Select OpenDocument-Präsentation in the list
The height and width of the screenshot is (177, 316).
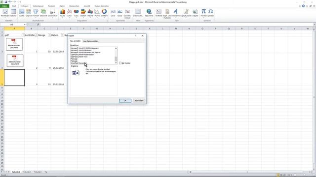[x=82, y=55]
